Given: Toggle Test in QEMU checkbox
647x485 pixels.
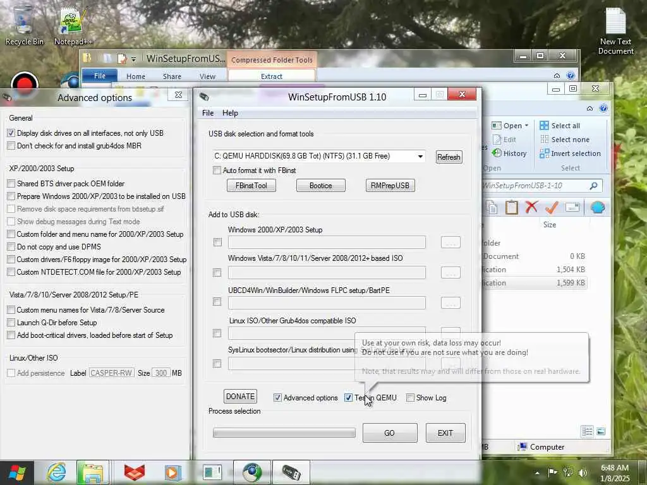Looking at the screenshot, I should click(348, 398).
